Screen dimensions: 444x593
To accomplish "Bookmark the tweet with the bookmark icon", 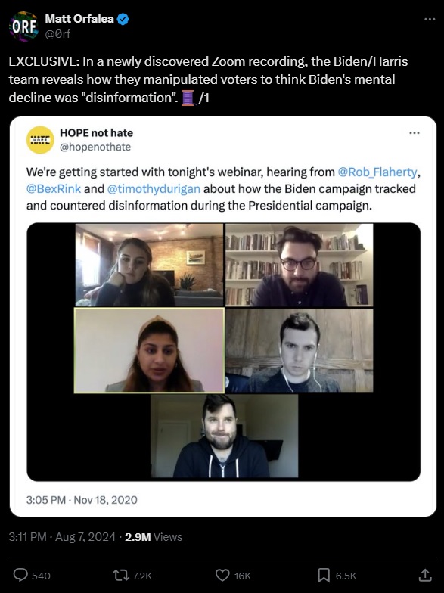I will (324, 575).
